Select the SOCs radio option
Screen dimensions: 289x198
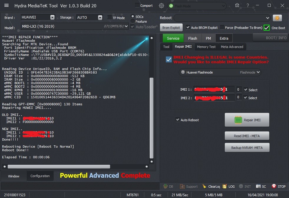click(133, 16)
